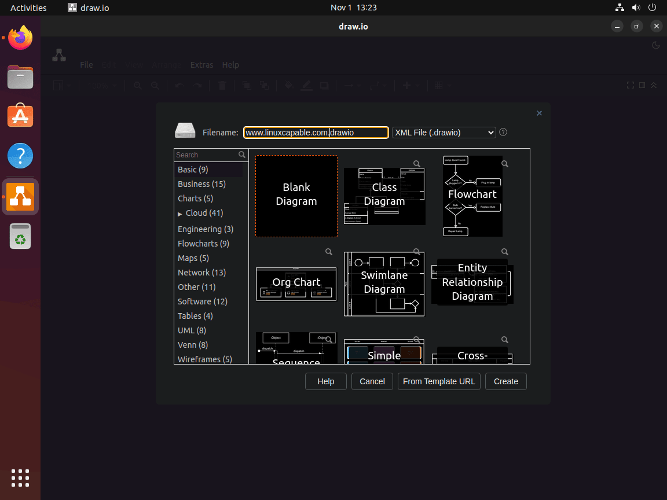The height and width of the screenshot is (500, 667).
Task: Open the 100% zoom level dropdown
Action: click(101, 85)
